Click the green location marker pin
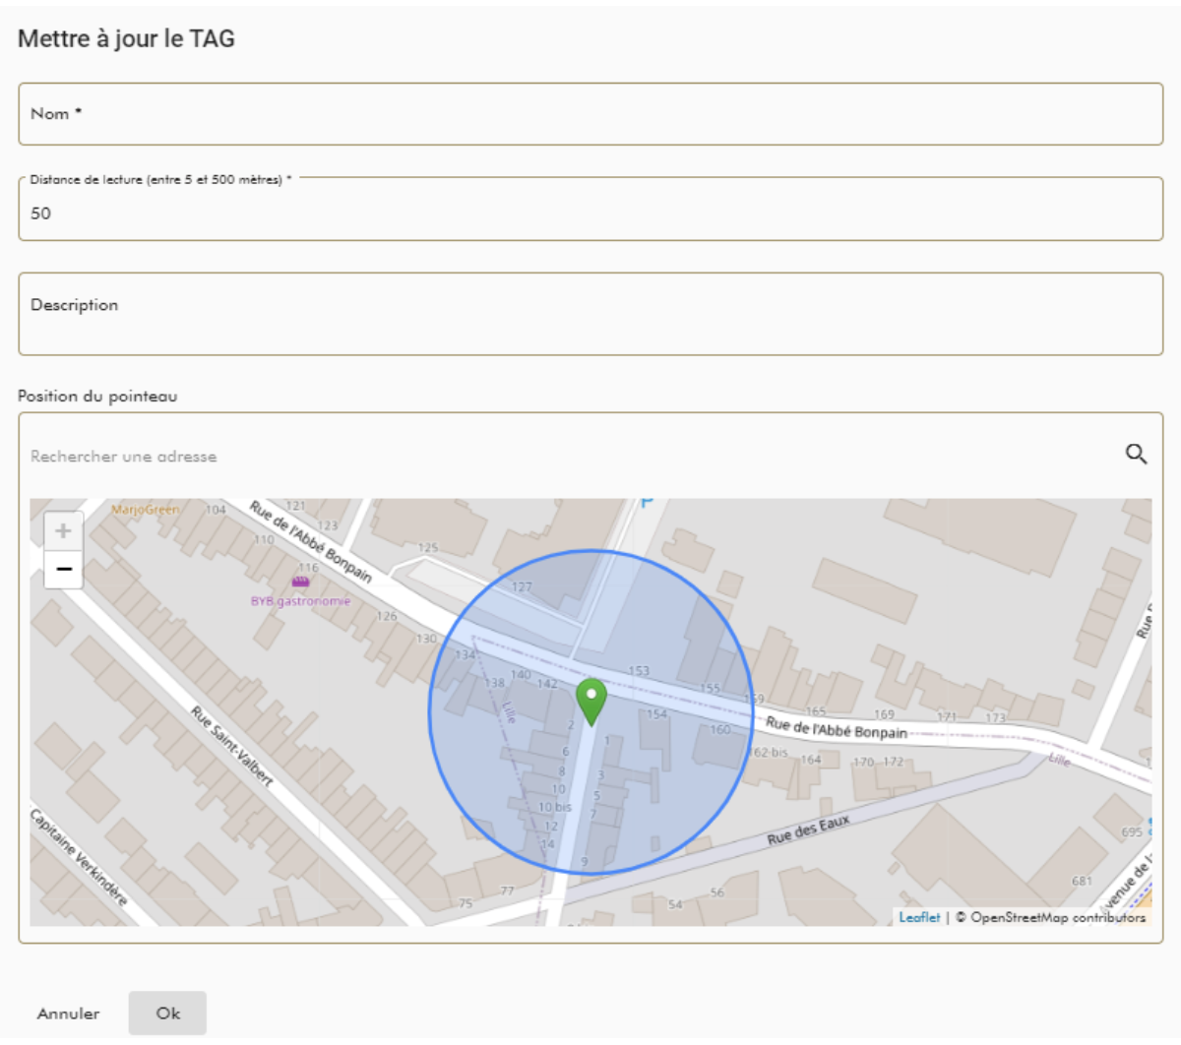This screenshot has width=1181, height=1045. pos(590,701)
